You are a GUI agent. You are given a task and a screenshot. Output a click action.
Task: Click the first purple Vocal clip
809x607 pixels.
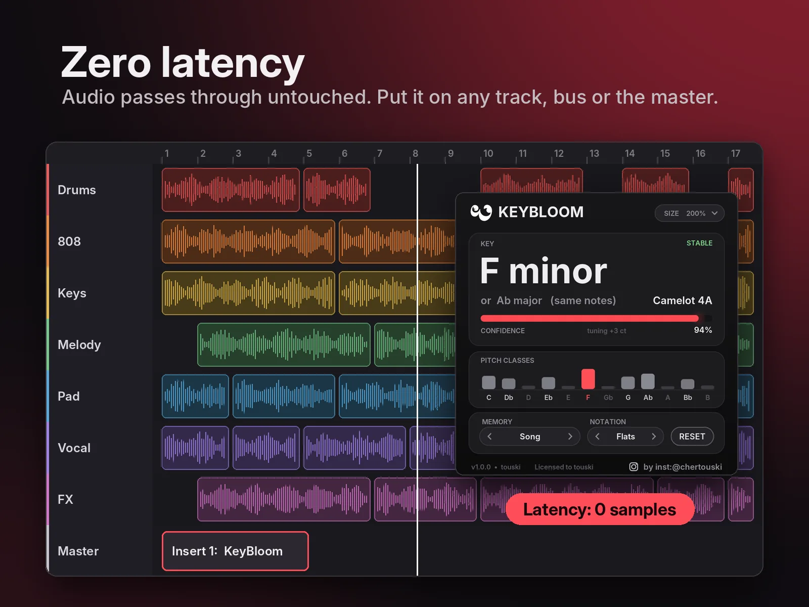[x=195, y=448]
